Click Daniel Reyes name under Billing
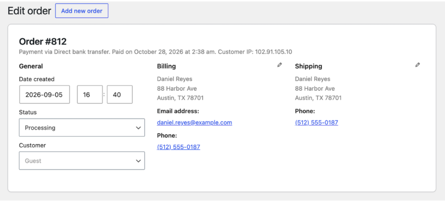This screenshot has height=202, width=445. 175,79
